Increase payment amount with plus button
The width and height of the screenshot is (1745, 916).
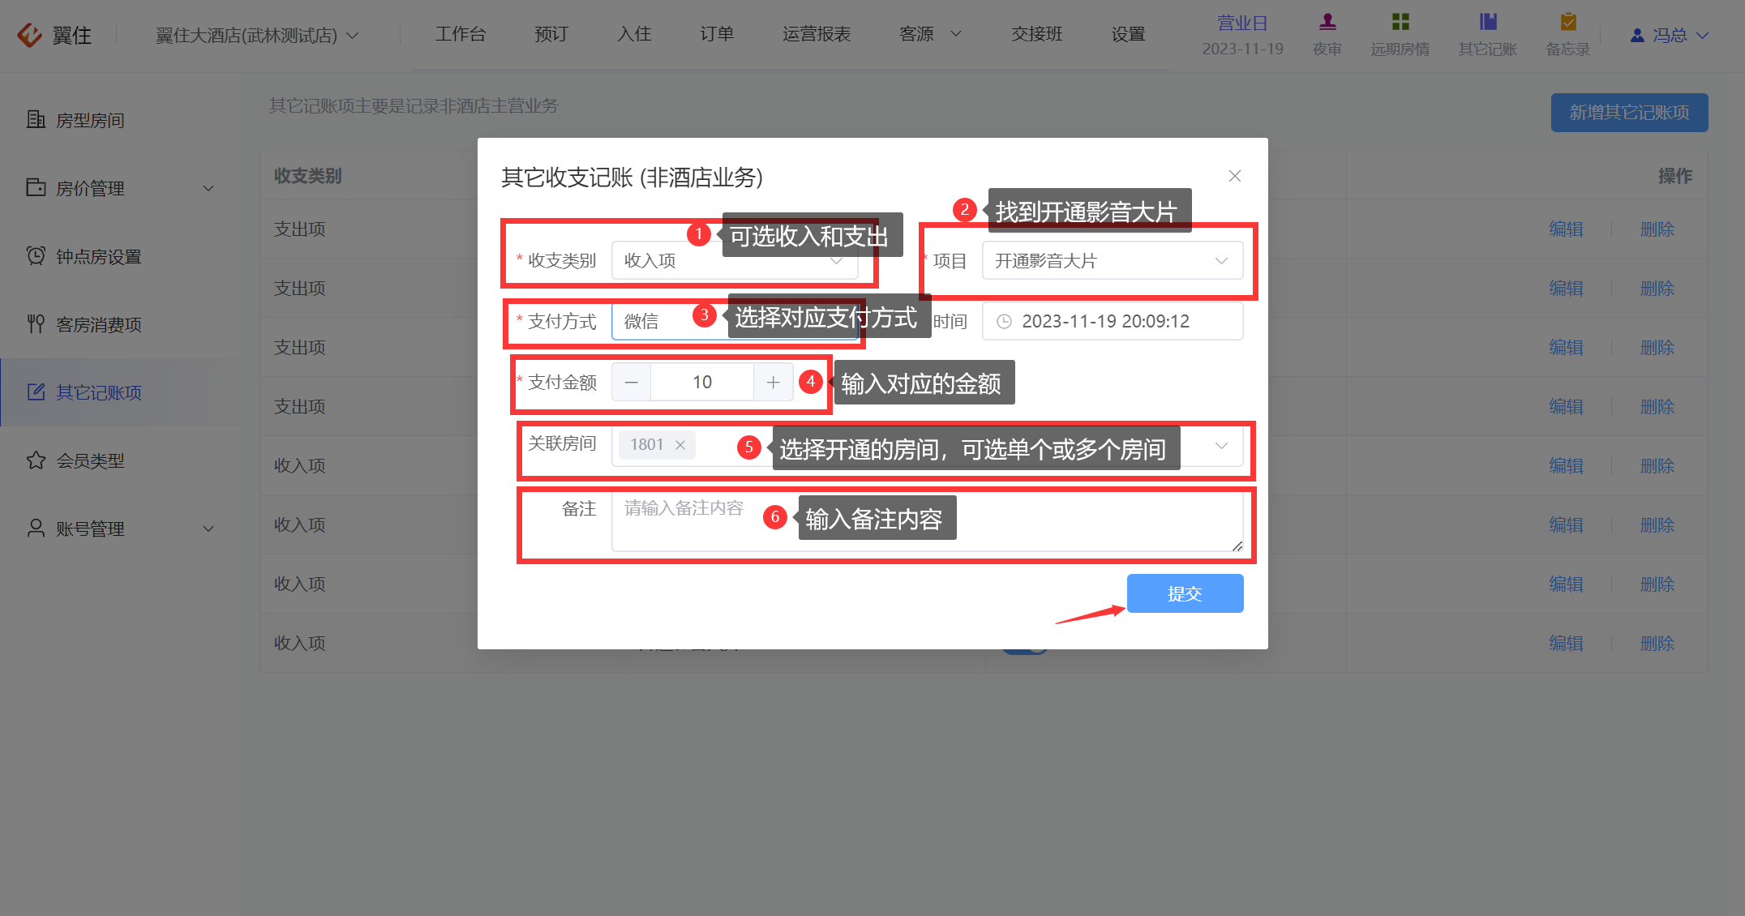774,382
